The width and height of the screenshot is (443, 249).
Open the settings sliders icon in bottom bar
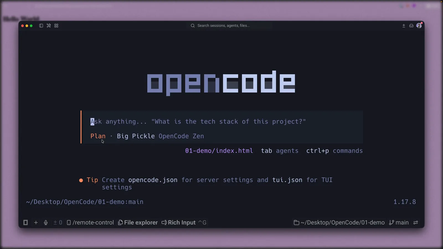click(x=416, y=222)
